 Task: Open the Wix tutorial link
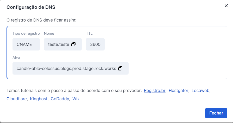[76, 99]
